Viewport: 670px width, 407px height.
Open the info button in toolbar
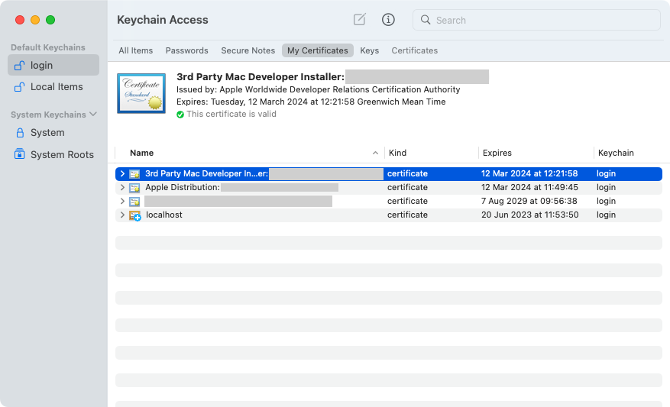(388, 20)
